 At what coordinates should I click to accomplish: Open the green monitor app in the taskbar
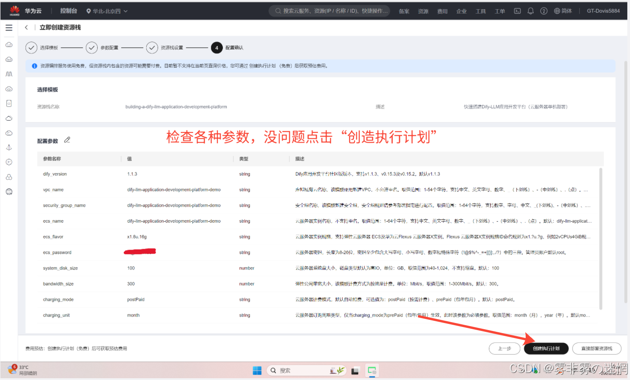tap(372, 371)
